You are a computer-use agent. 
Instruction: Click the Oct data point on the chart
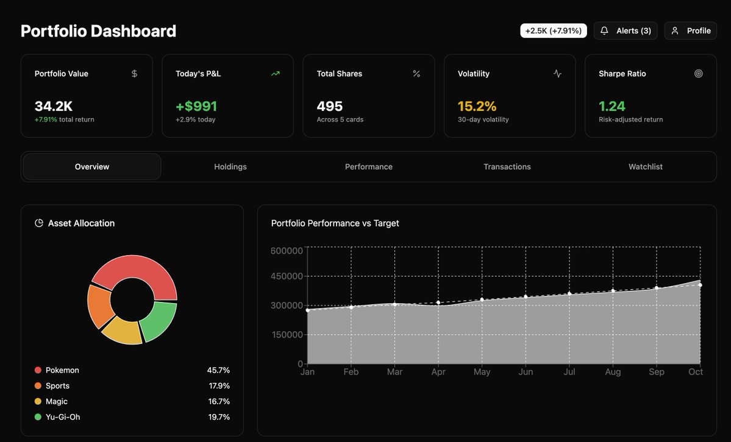(x=700, y=285)
